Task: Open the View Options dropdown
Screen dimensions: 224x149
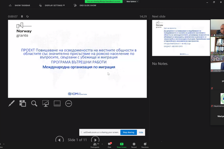Action: (x=132, y=1)
